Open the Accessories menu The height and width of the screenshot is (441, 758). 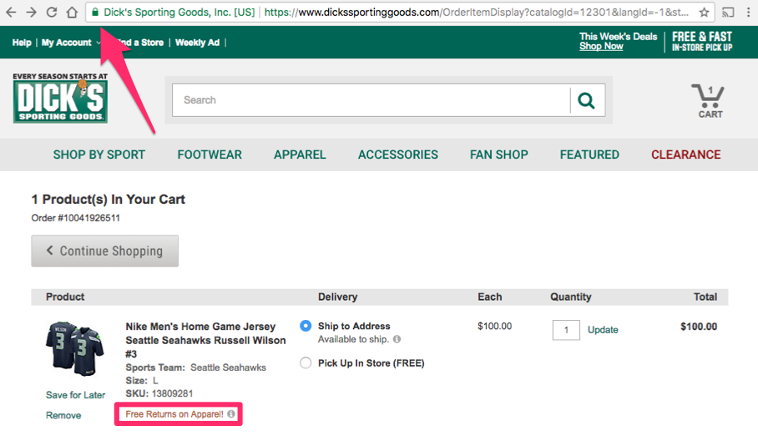point(398,155)
